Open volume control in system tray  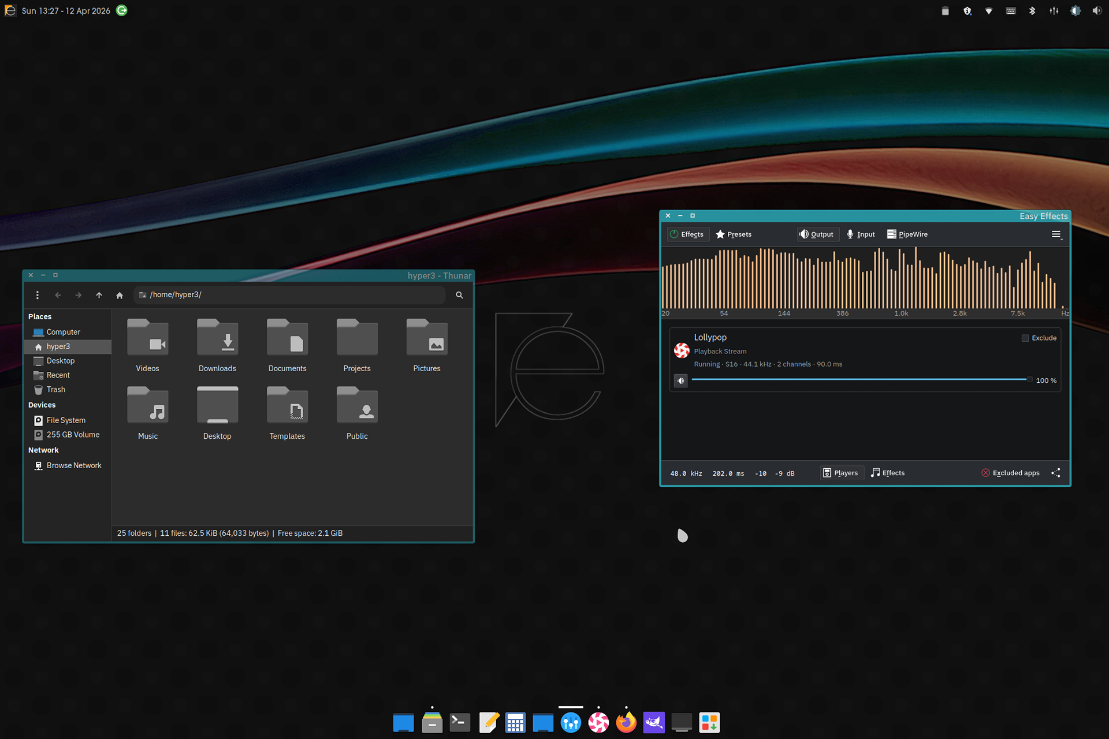point(1096,10)
